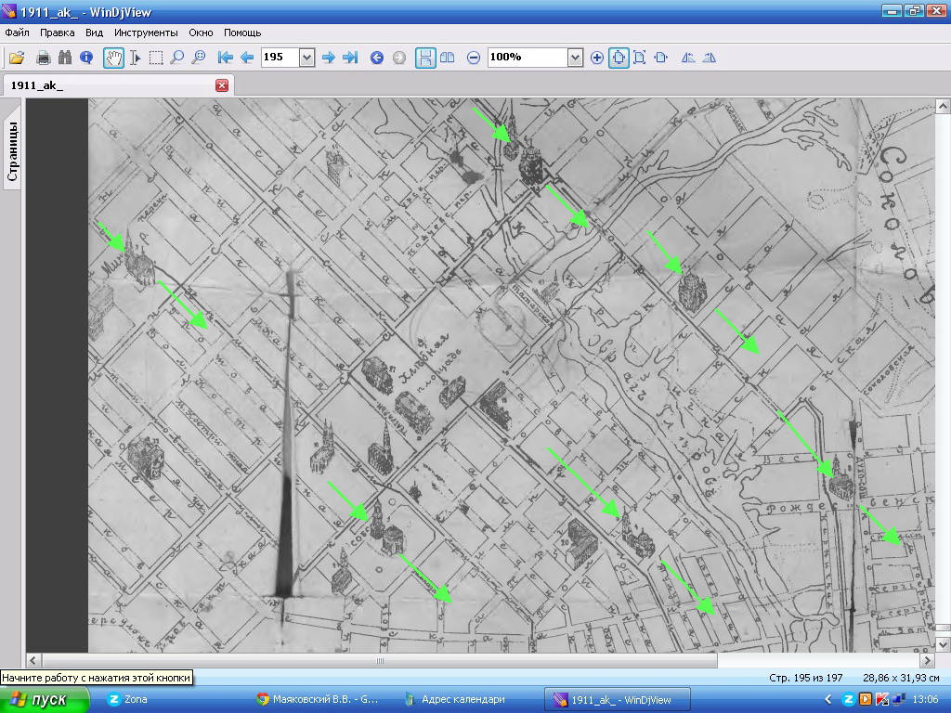
Task: Close the 1911_ak_ document tab
Action: 222,85
